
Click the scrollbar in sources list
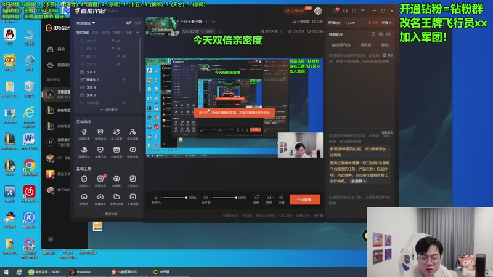[x=140, y=65]
